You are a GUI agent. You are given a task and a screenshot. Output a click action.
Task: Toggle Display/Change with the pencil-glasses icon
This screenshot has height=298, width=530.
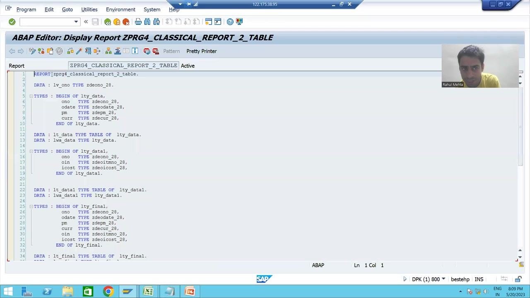[32, 51]
